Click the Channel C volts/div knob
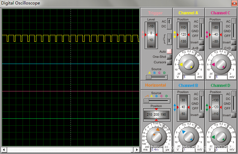 coord(221,64)
